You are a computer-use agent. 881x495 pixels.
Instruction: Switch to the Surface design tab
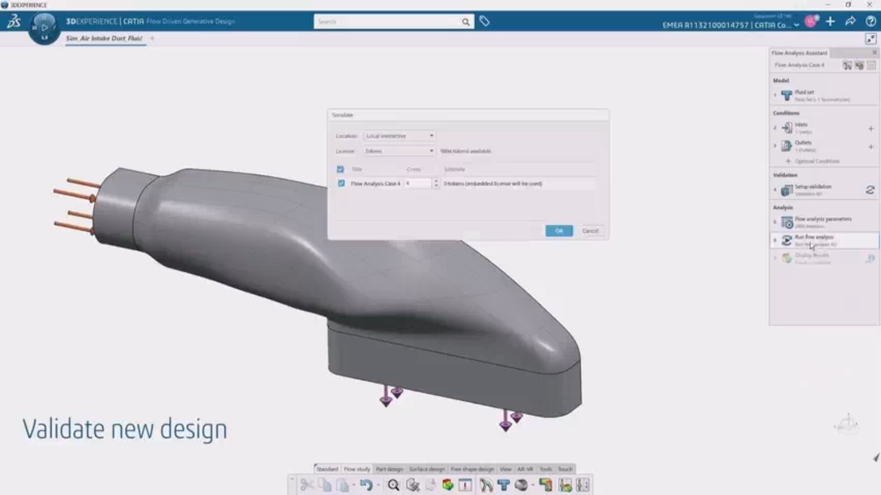click(x=427, y=469)
